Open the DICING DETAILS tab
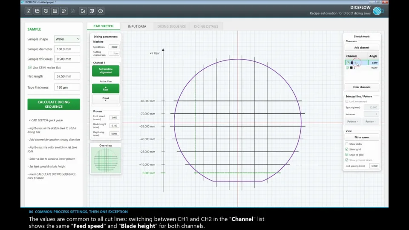 pyautogui.click(x=206, y=26)
